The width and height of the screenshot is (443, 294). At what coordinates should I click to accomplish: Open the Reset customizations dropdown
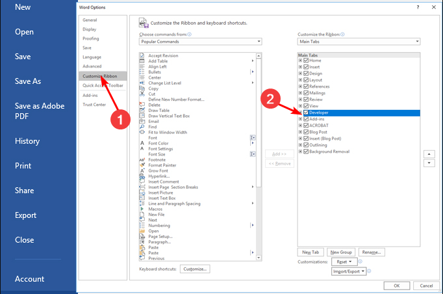pos(344,261)
